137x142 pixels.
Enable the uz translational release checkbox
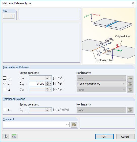[x=5, y=90]
